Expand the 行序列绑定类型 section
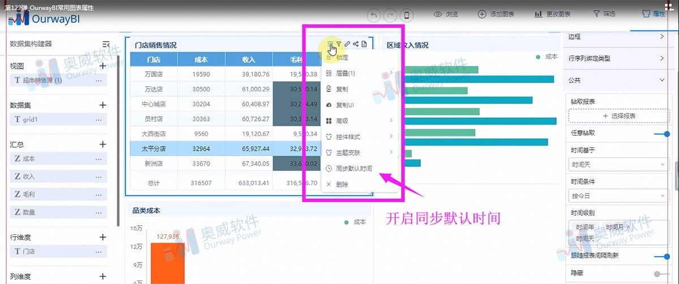Viewport: 679px width, 284px height. [618, 58]
